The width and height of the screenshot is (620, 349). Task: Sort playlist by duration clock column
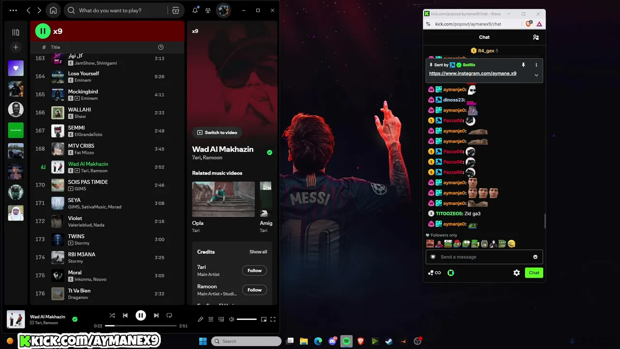161,47
